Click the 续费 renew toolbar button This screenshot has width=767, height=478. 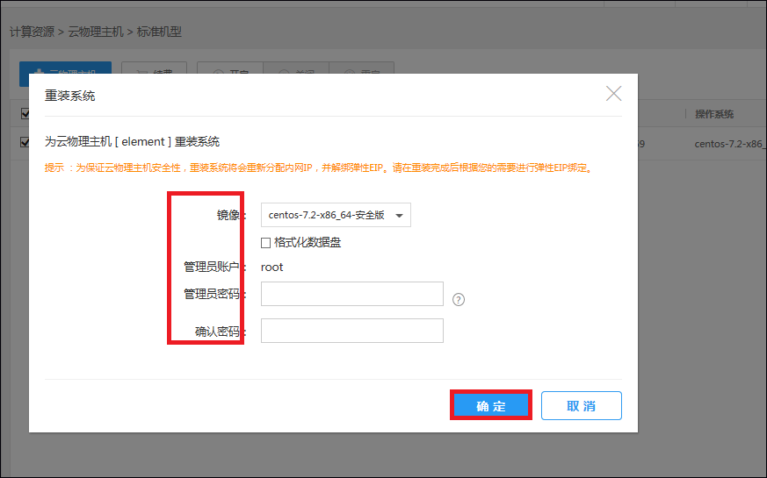[x=154, y=69]
